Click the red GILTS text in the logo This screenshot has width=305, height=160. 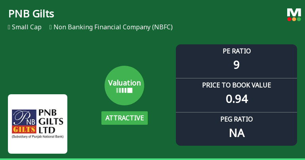click(24, 129)
